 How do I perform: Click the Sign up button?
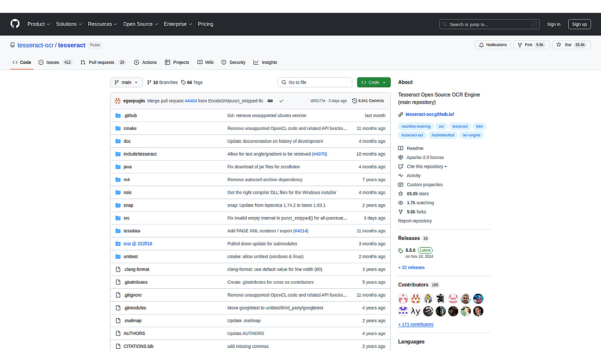pos(579,24)
